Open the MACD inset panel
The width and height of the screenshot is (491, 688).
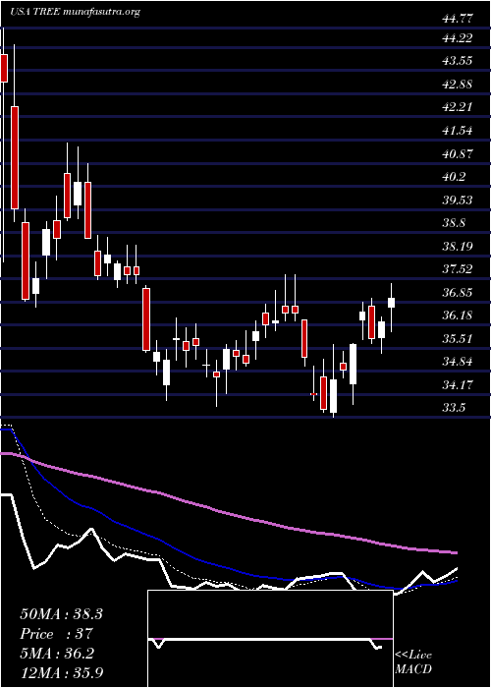pyautogui.click(x=270, y=639)
